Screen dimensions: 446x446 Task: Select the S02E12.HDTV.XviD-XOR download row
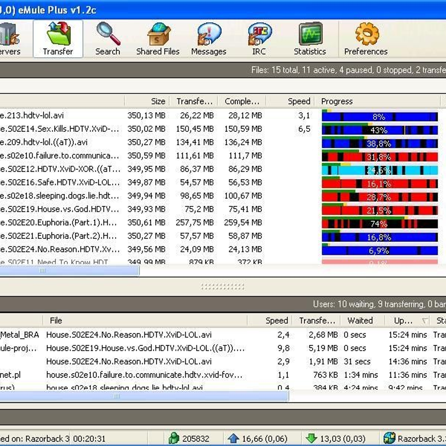[223, 169]
